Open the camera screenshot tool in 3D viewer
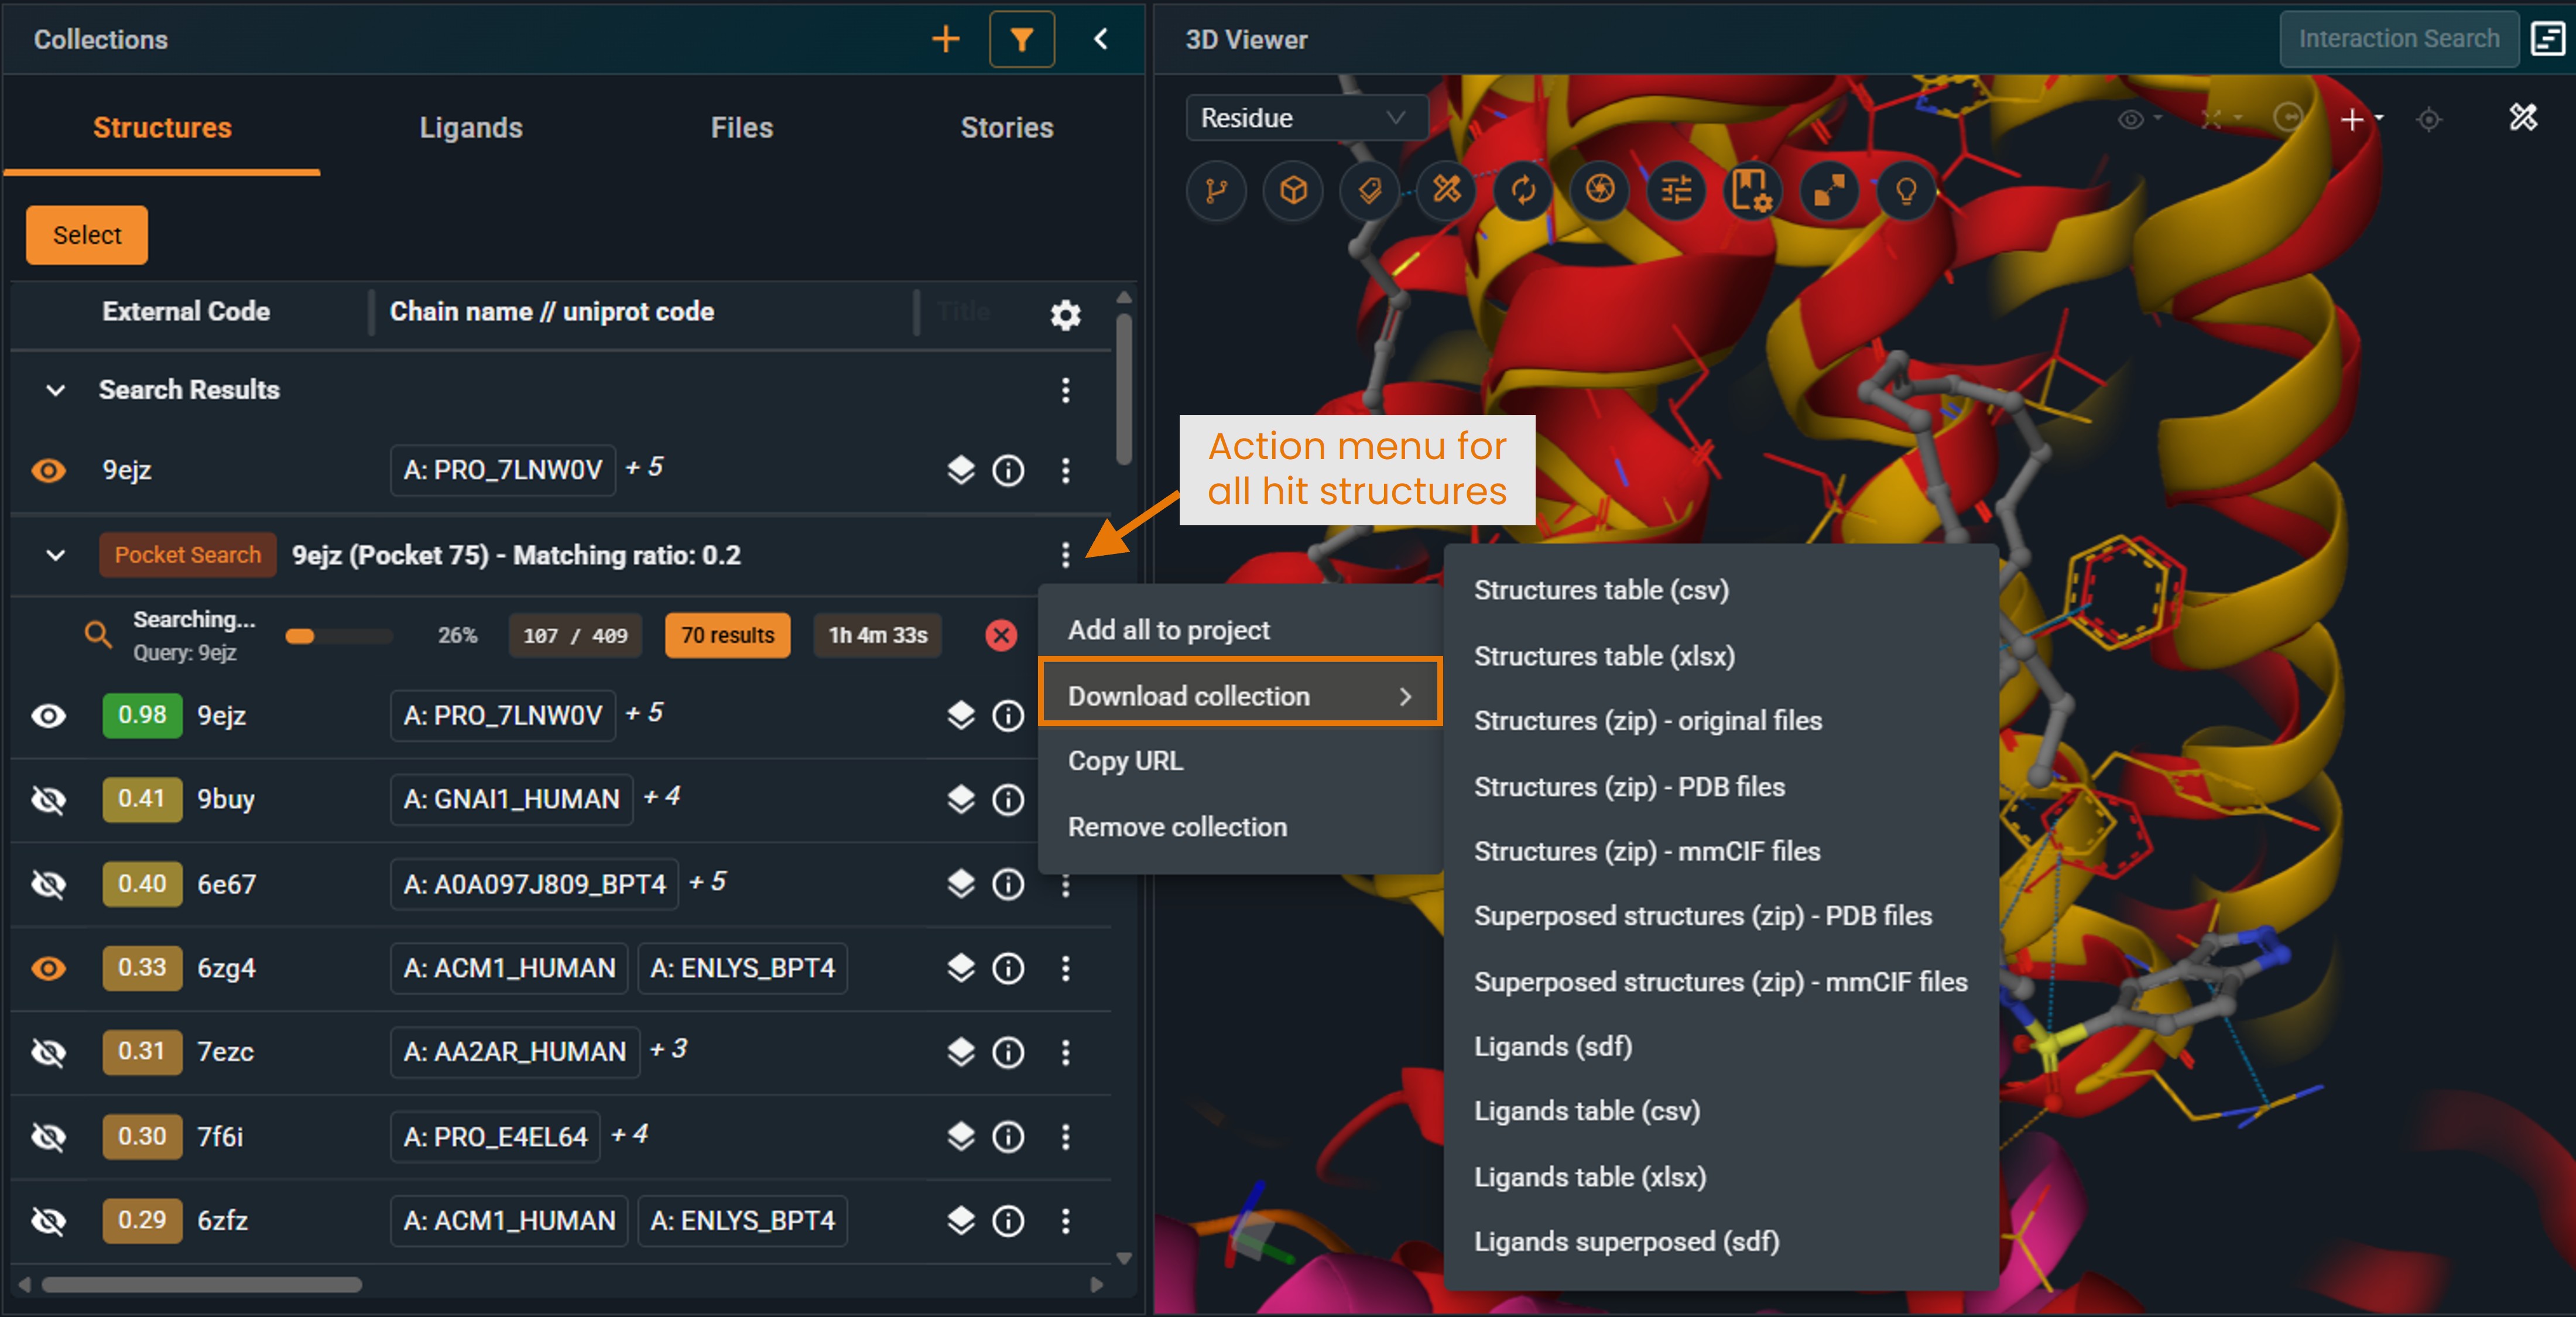Viewport: 2576px width, 1317px height. (x=1599, y=191)
